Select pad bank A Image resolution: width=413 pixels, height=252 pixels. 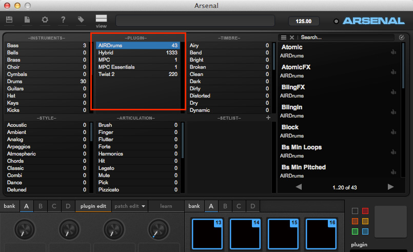(x=211, y=206)
